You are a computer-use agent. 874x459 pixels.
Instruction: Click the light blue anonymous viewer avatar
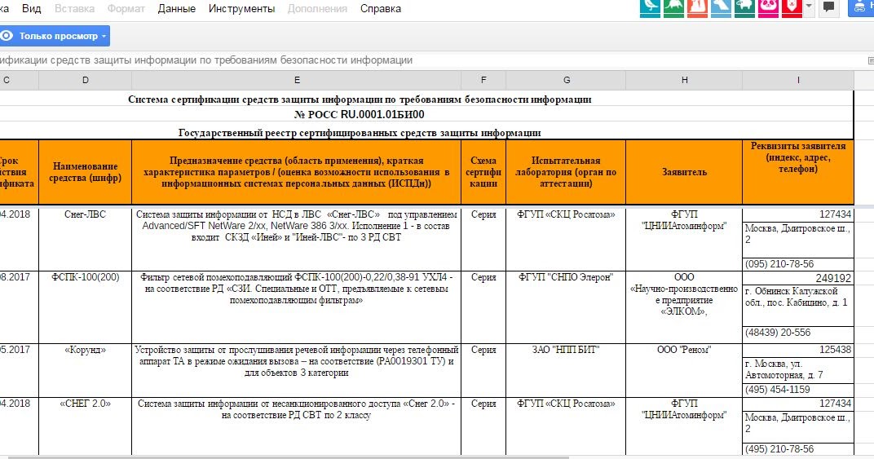pyautogui.click(x=721, y=8)
